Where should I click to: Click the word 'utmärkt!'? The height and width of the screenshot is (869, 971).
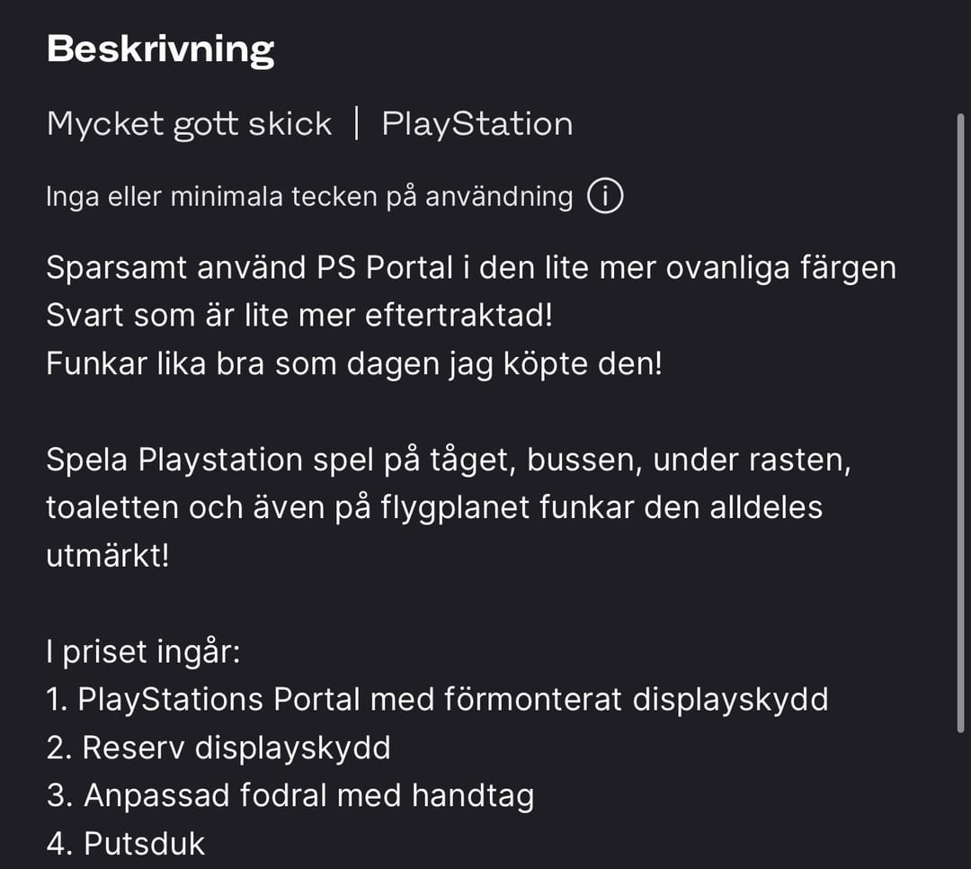pos(107,555)
